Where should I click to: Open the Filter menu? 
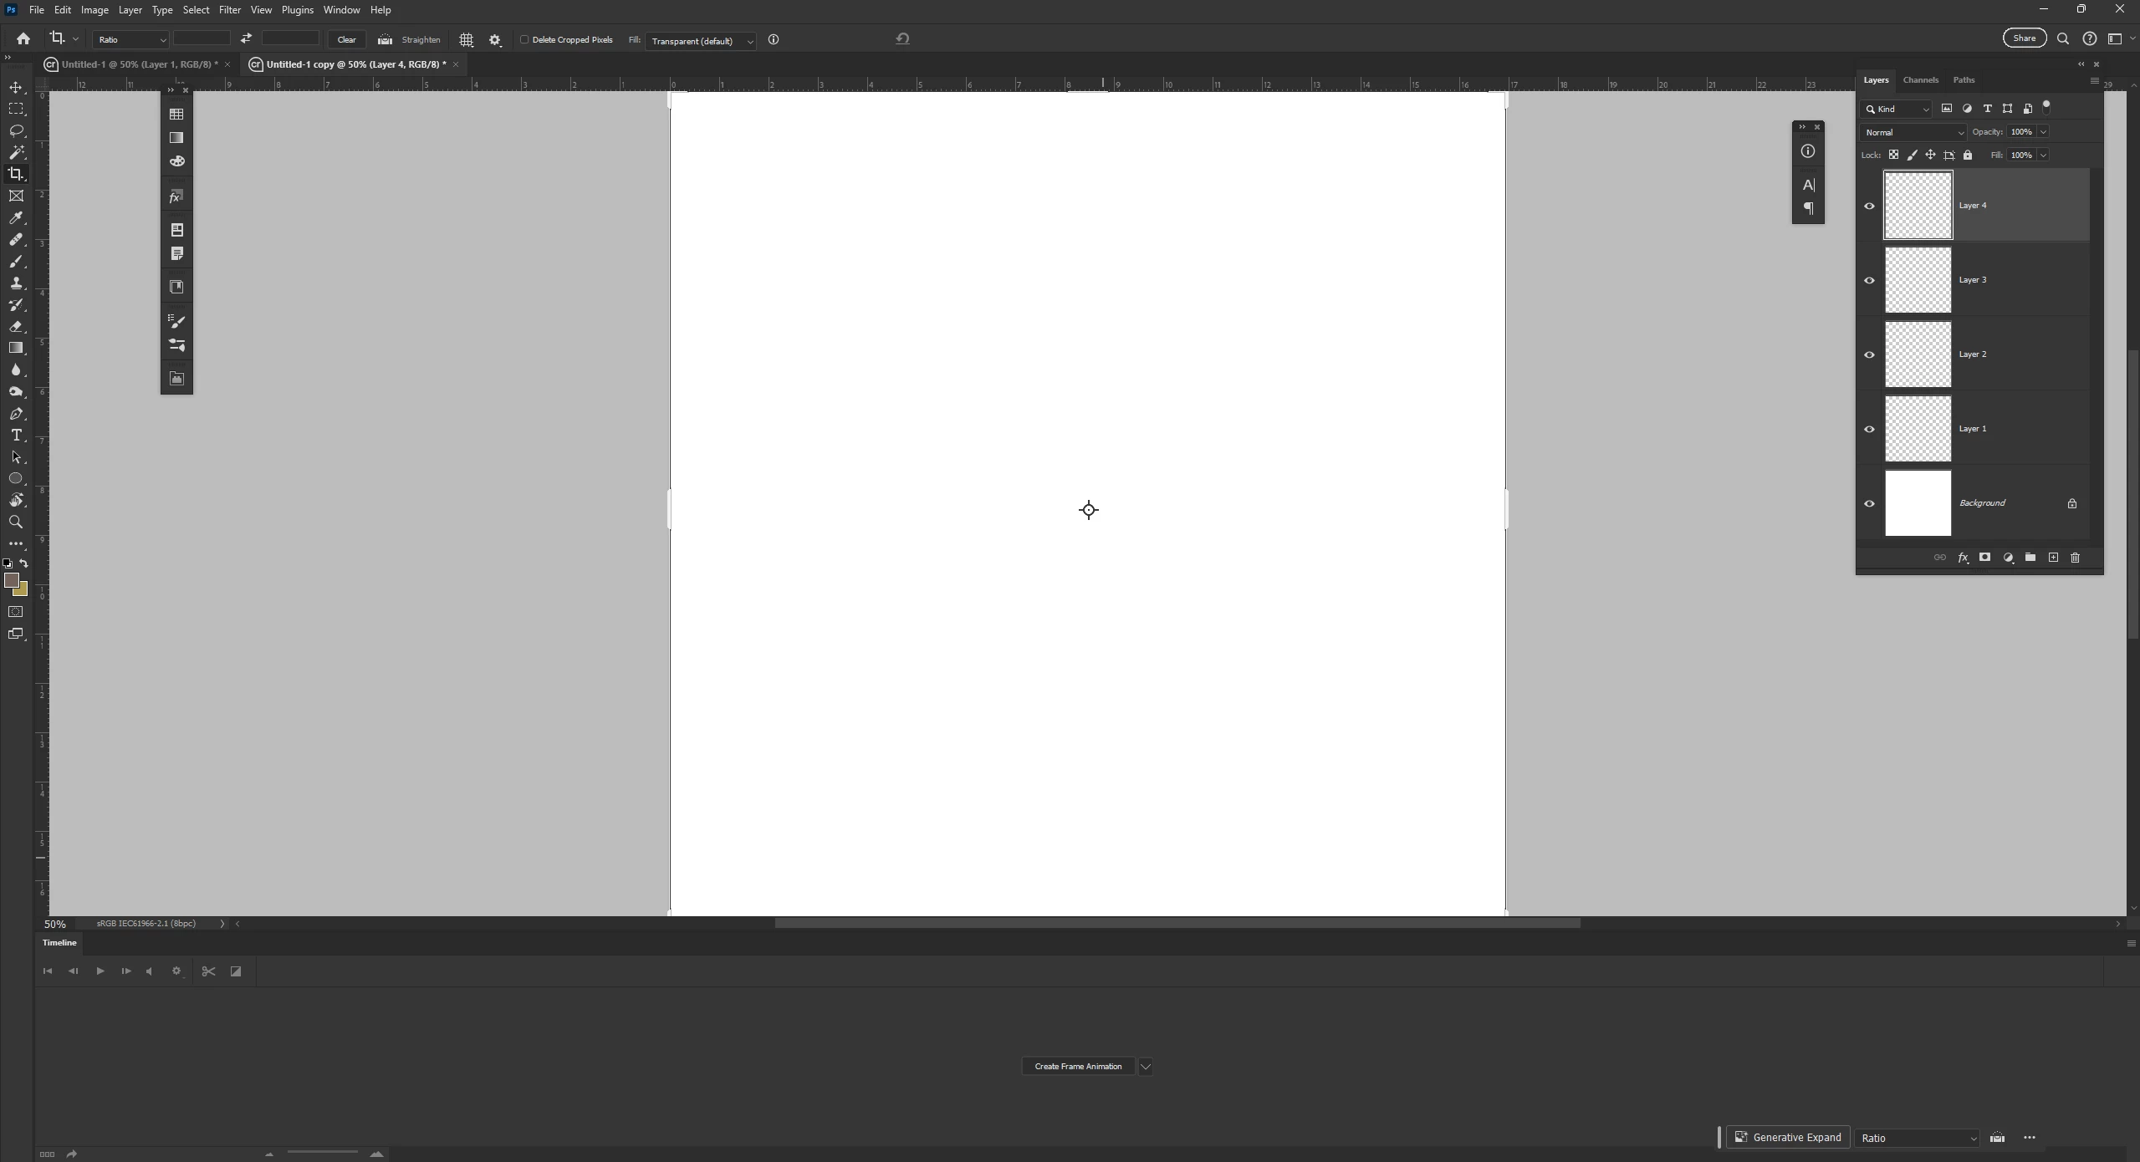tap(229, 10)
